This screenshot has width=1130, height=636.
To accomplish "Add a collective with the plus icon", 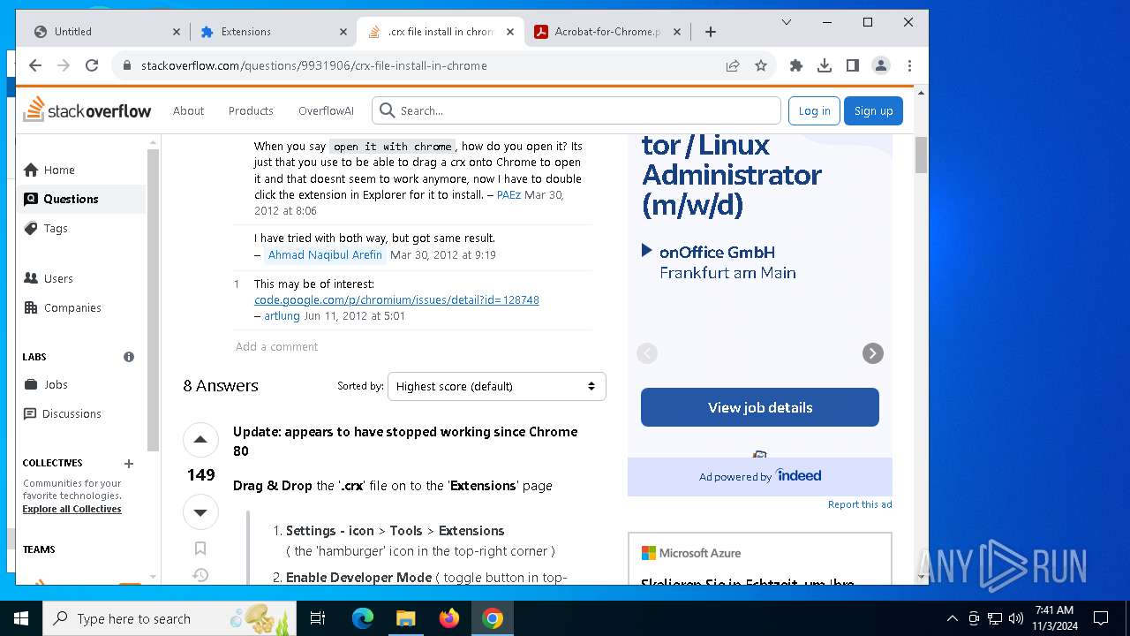I will coord(129,464).
